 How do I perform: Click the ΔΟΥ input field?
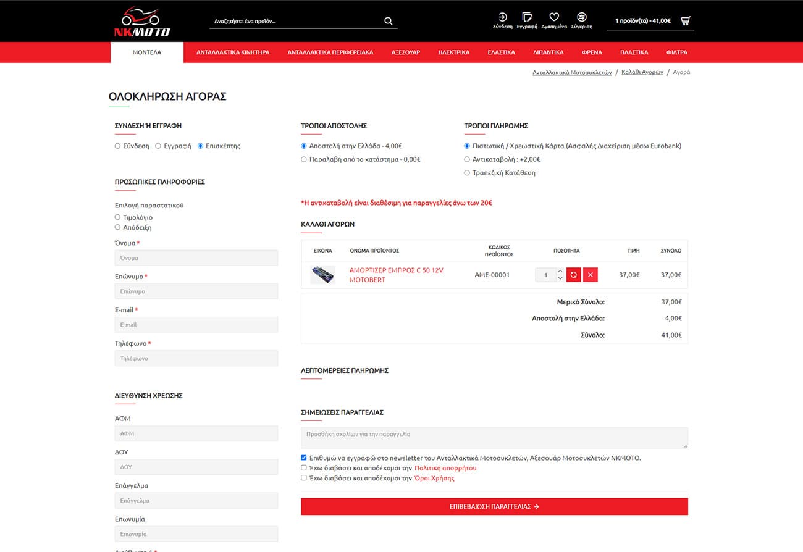click(x=196, y=467)
